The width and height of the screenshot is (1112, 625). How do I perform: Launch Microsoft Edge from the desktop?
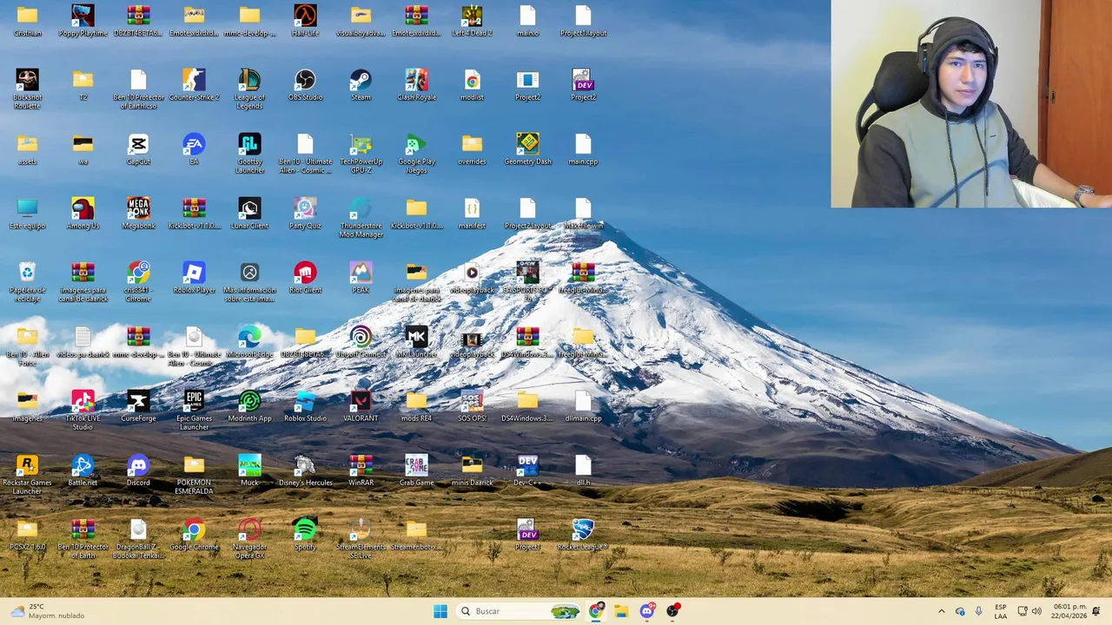[x=249, y=342]
